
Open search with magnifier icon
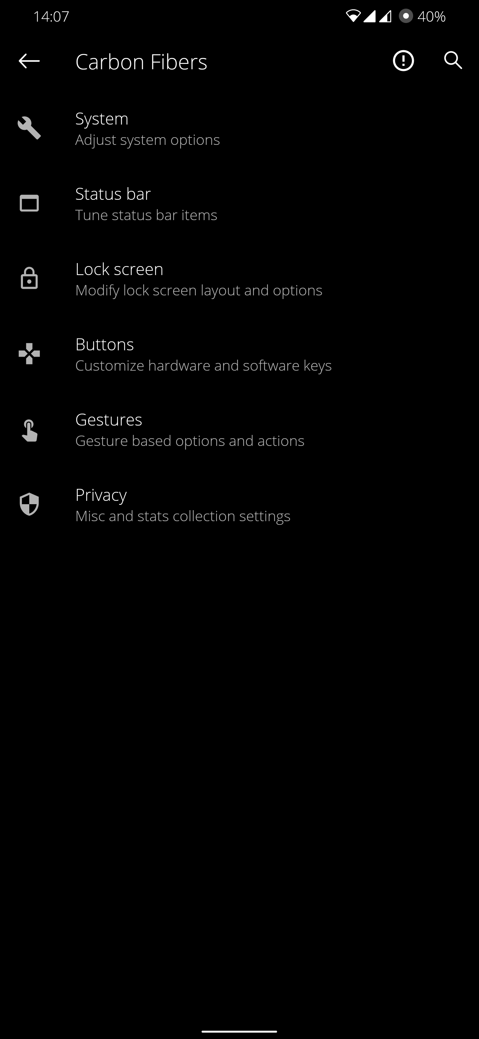pos(453,61)
